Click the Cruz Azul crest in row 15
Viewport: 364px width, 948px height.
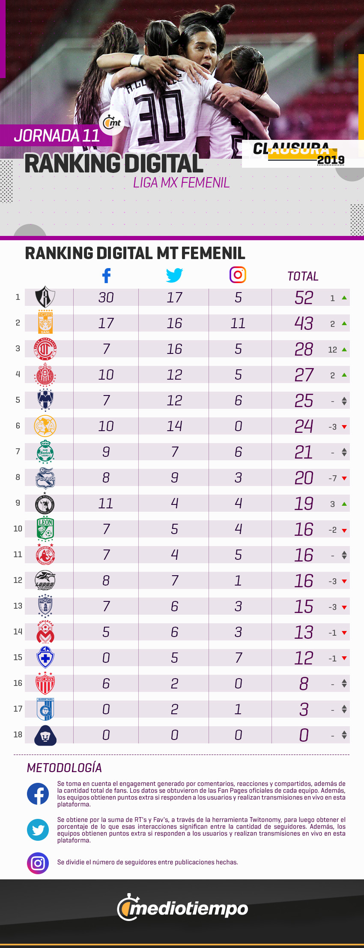pos(45,657)
